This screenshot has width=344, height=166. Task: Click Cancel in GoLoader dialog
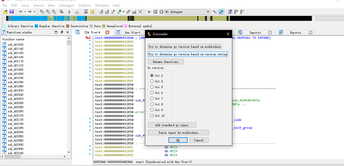(199, 140)
